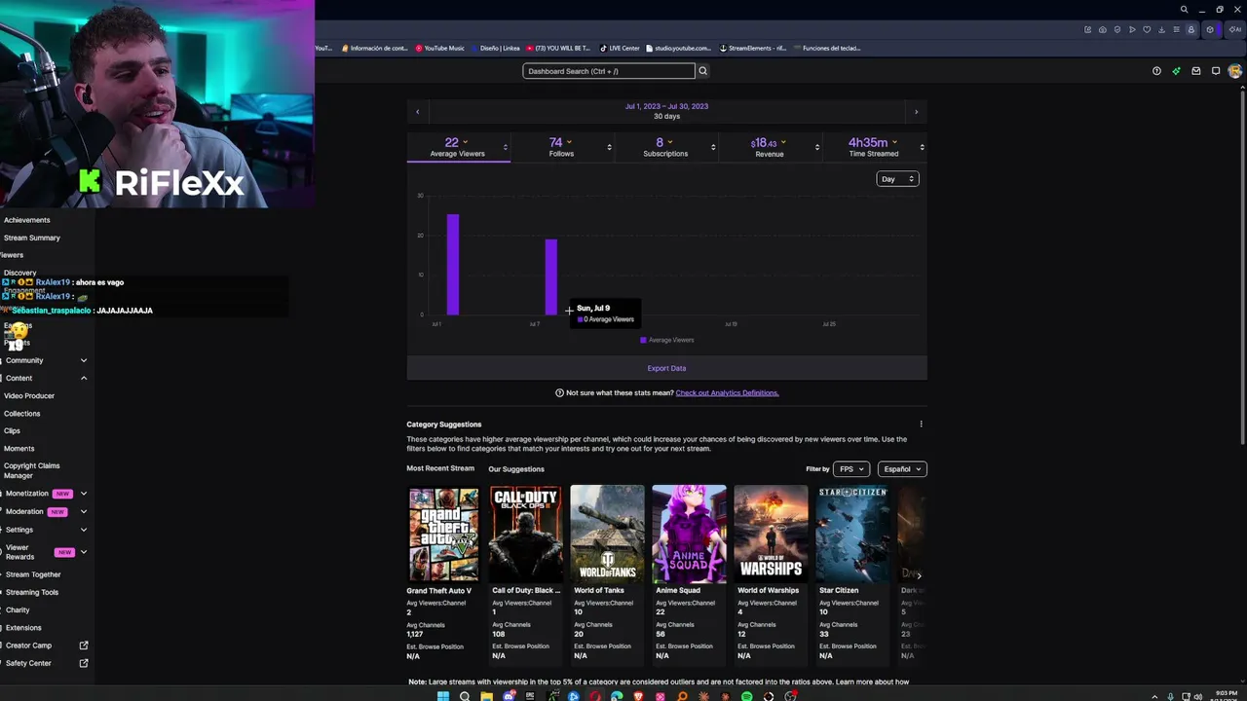The image size is (1247, 701).
Task: Open the YouTube Music bookmark
Action: pyautogui.click(x=440, y=48)
